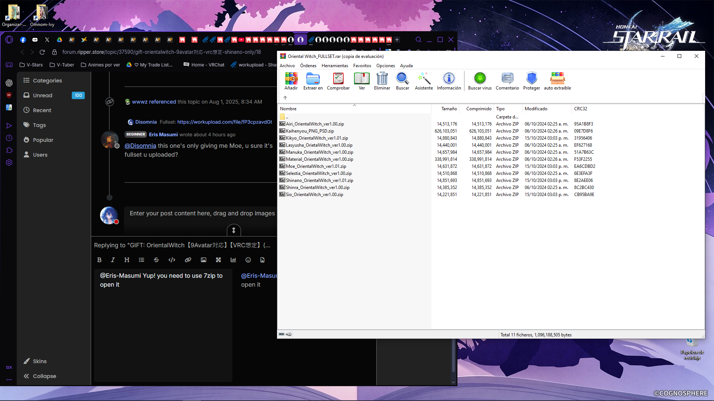This screenshot has height=401, width=714.
Task: Open the Archivo menu
Action: pos(287,66)
